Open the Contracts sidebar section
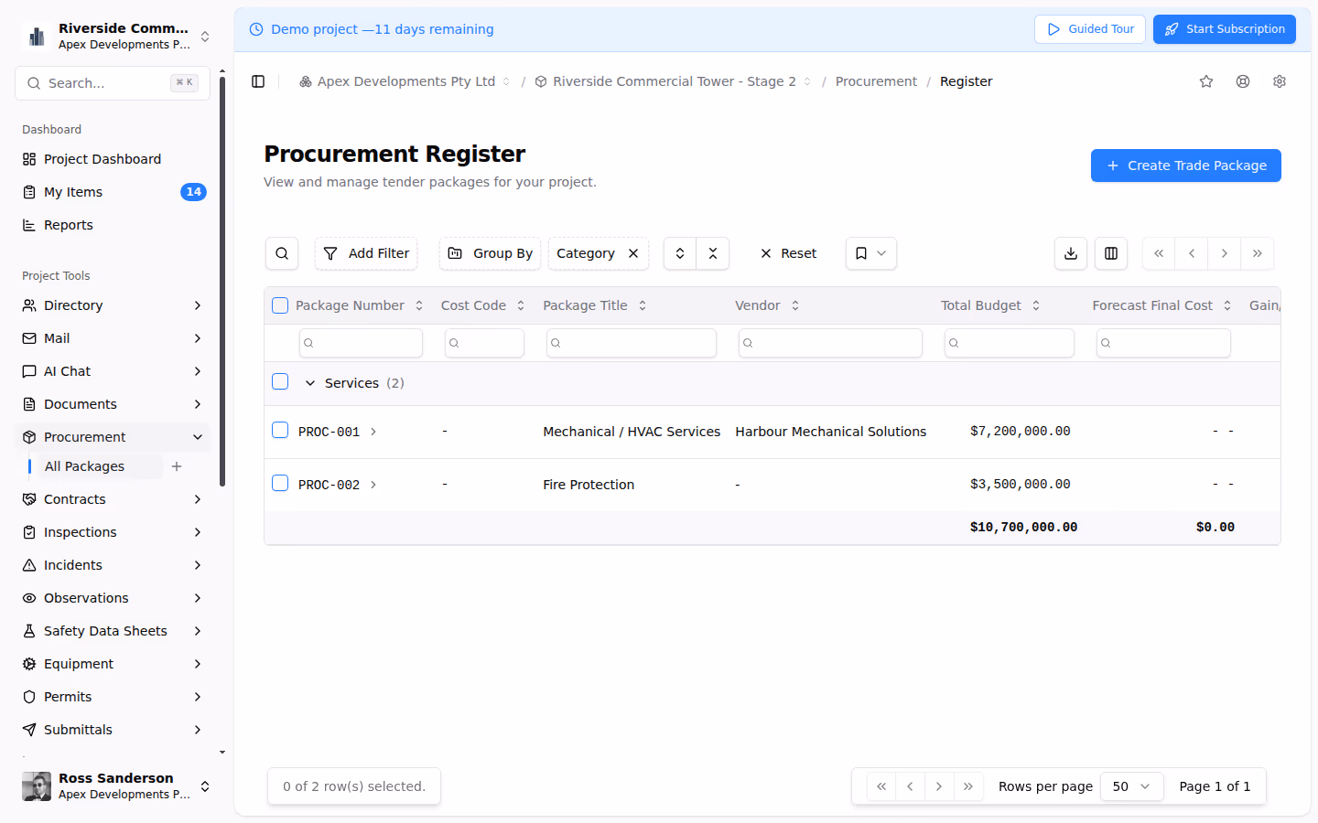1318x823 pixels. (x=75, y=498)
